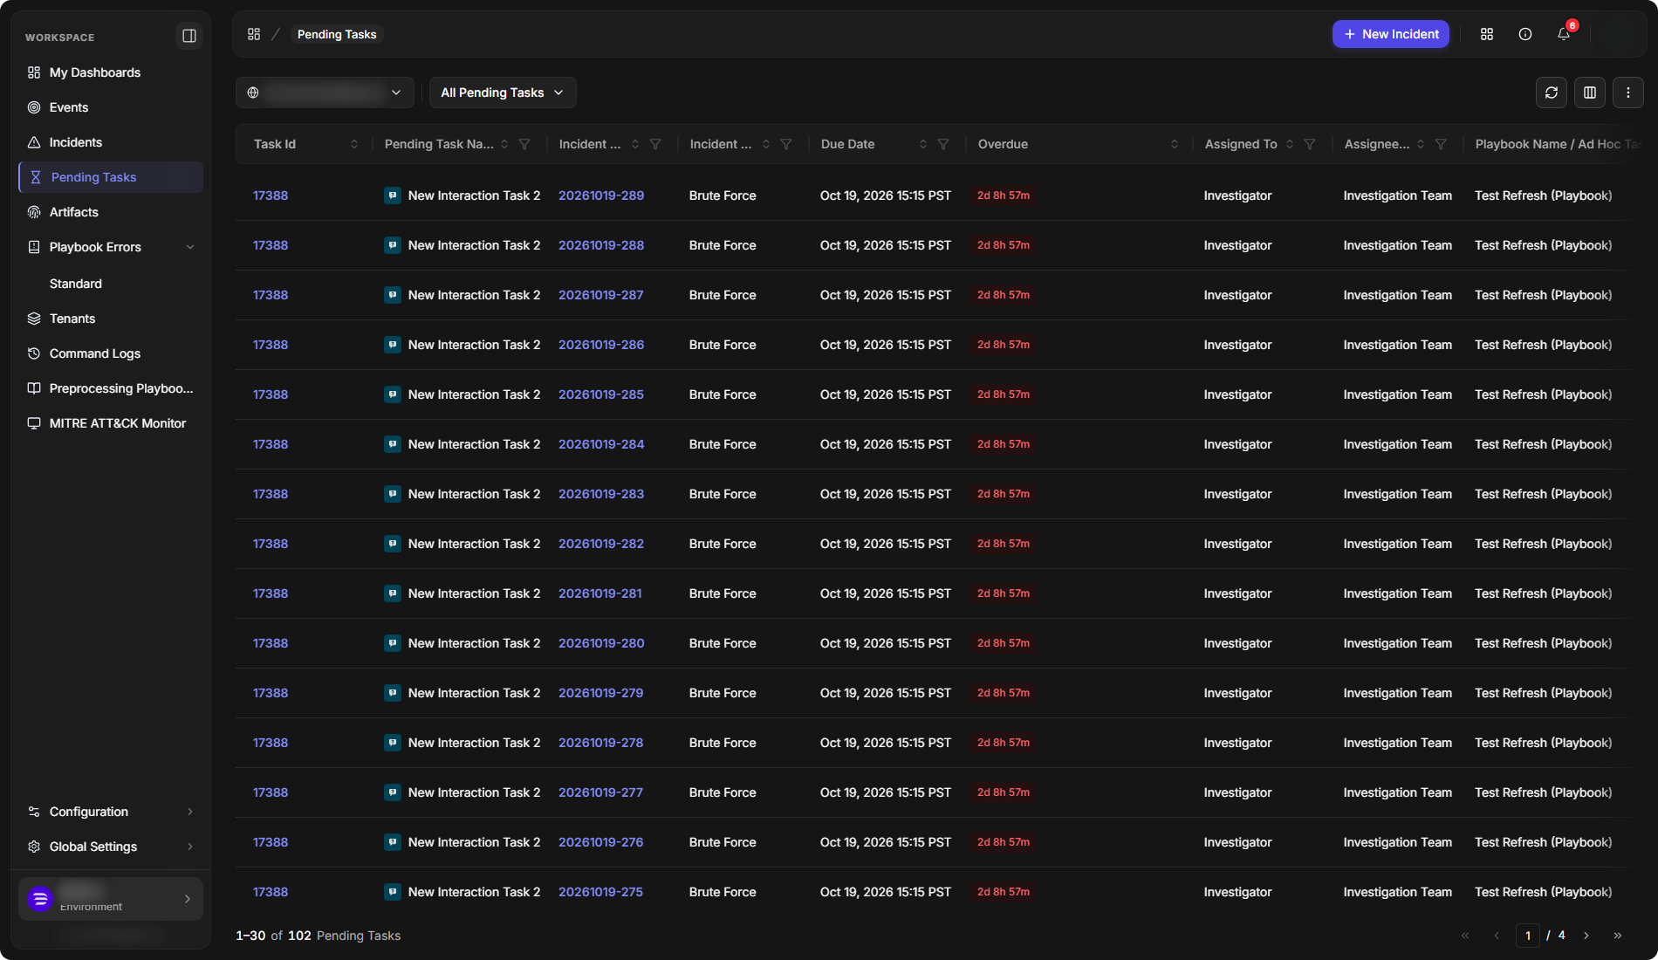Filter the Assigned To column
The image size is (1658, 960).
[x=1310, y=144]
